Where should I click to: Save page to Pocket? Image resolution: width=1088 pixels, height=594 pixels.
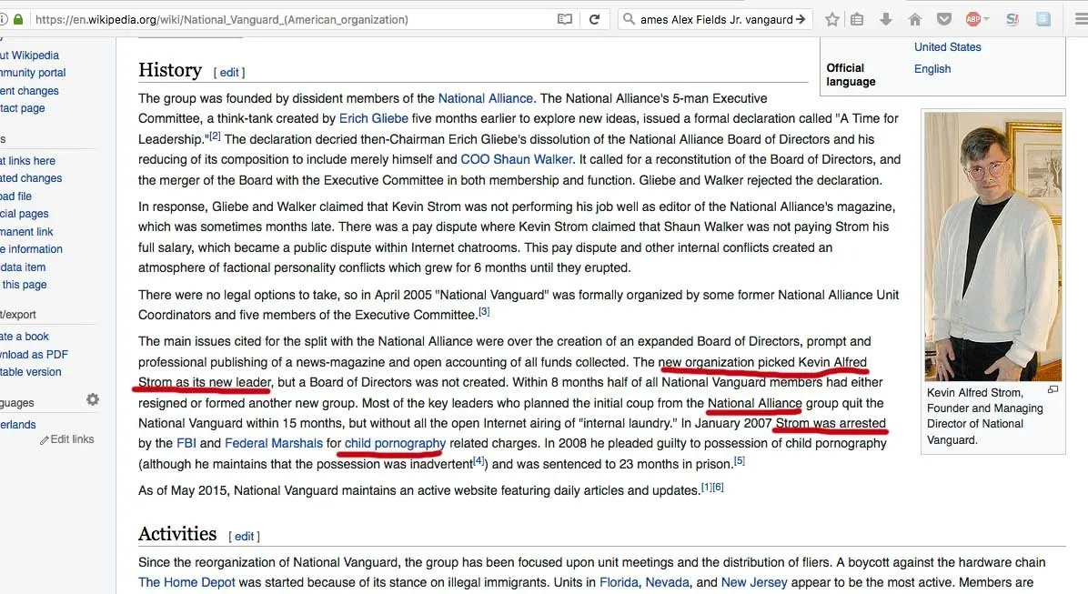pyautogui.click(x=943, y=19)
